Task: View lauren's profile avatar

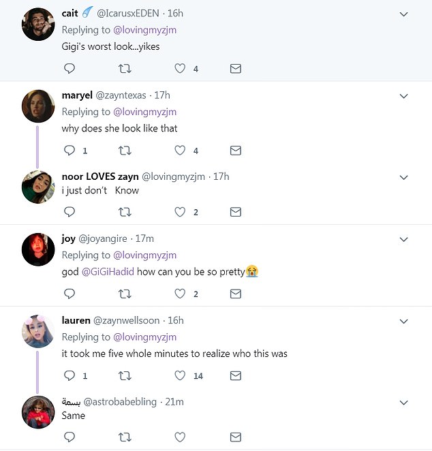Action: [38, 332]
